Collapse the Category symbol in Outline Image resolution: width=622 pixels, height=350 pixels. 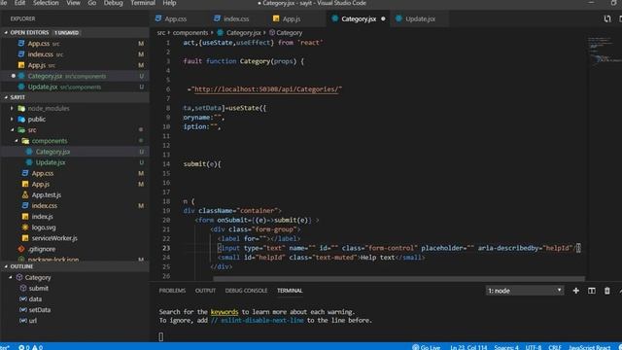(x=11, y=277)
